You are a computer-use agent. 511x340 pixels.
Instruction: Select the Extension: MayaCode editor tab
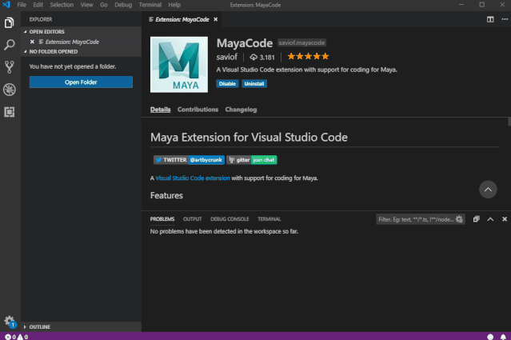[x=182, y=19]
